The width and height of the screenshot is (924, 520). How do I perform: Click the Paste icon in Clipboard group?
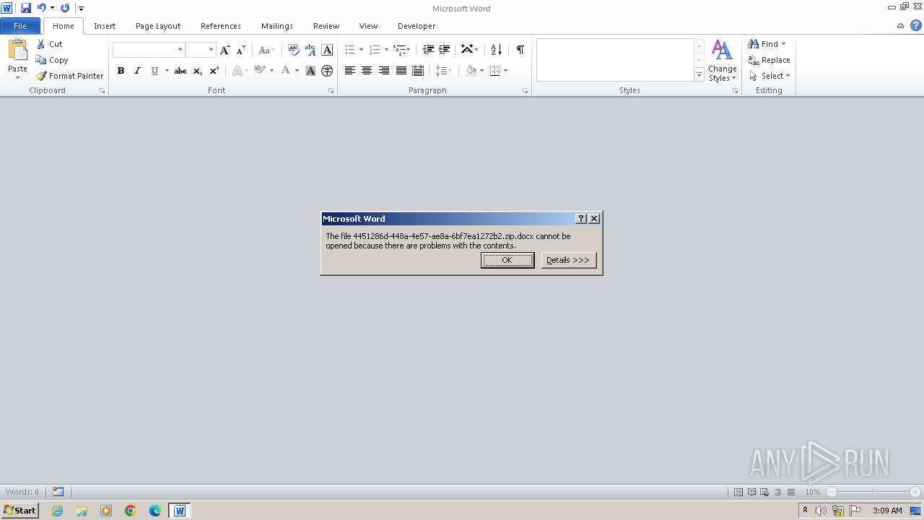[x=17, y=50]
